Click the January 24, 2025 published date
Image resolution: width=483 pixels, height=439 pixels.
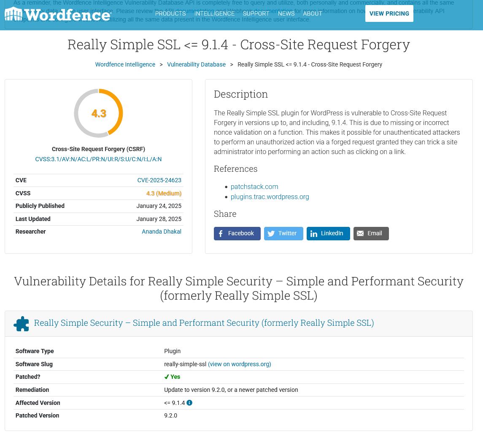click(x=159, y=206)
